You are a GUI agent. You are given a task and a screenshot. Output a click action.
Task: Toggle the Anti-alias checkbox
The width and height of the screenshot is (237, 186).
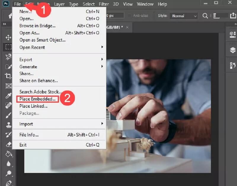129,16
